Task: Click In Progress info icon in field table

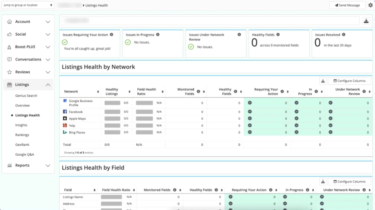Action: click(308, 190)
